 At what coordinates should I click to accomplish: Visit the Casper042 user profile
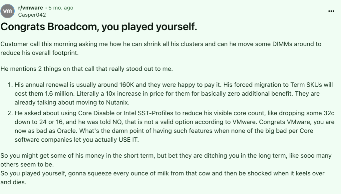coord(32,15)
